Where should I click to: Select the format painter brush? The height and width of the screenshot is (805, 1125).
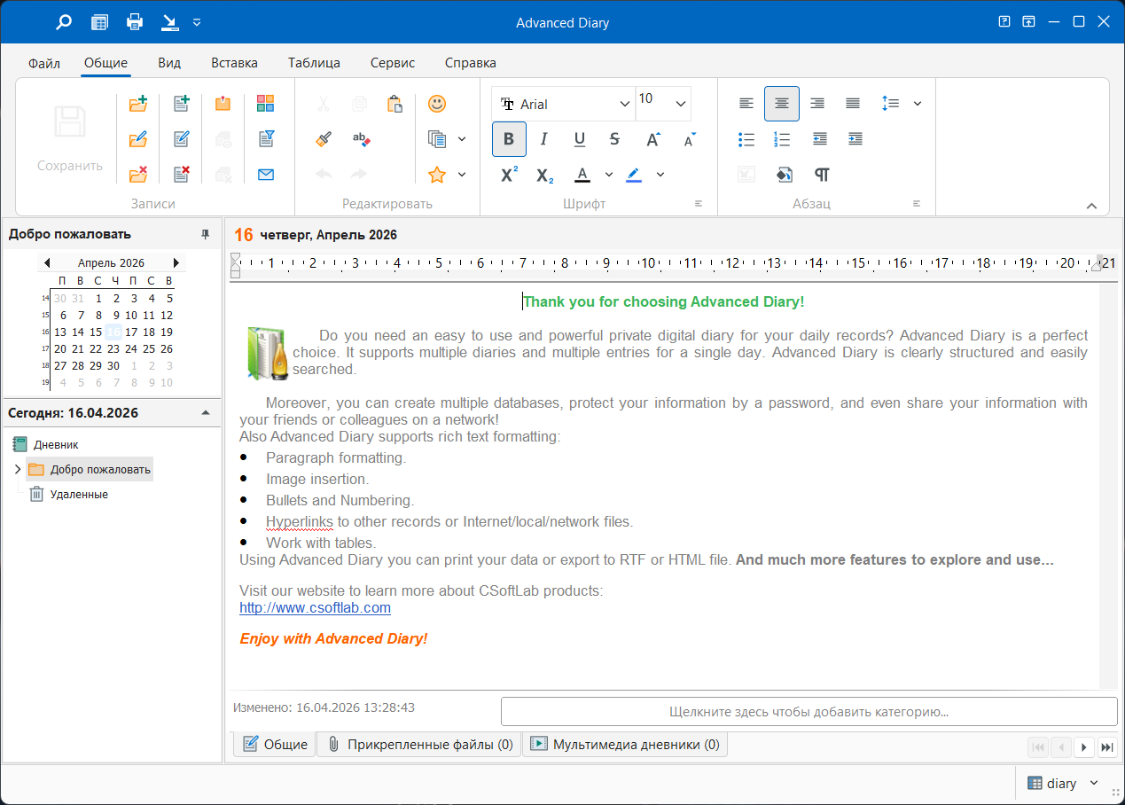click(x=324, y=139)
